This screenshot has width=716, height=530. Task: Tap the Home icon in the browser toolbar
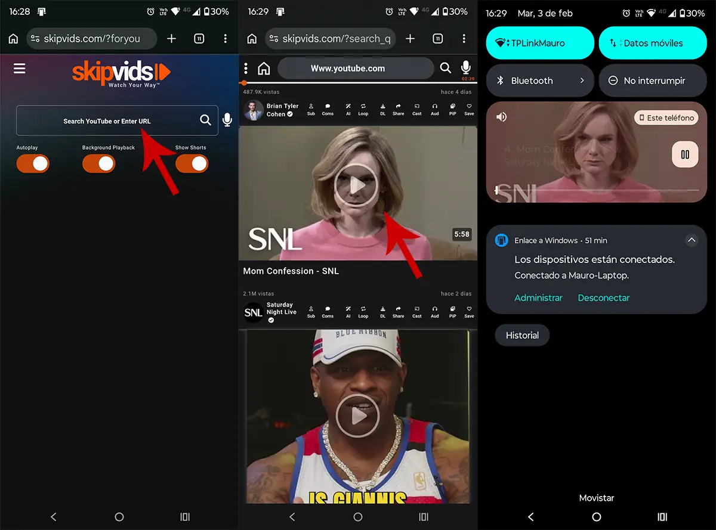pos(264,68)
